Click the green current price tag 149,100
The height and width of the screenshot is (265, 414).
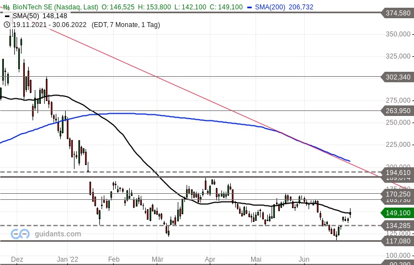pyautogui.click(x=397, y=213)
